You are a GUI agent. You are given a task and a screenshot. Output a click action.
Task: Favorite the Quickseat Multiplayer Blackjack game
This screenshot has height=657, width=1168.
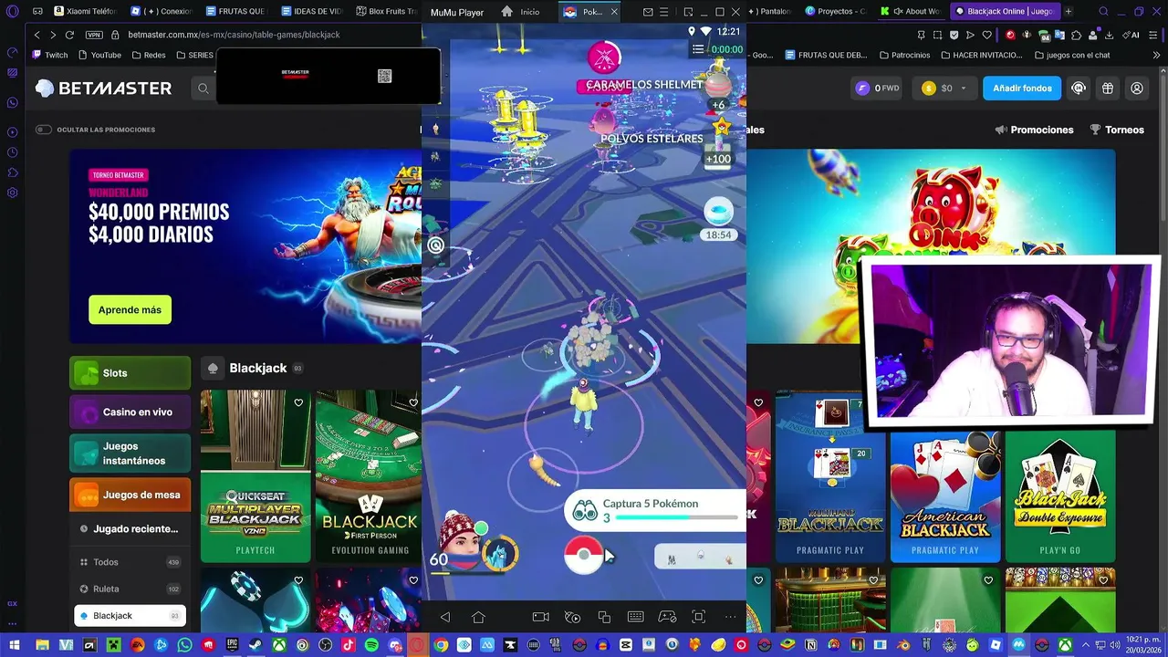click(298, 402)
